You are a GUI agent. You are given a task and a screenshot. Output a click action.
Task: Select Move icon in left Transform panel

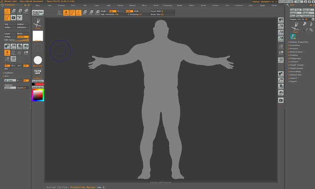point(13,11)
